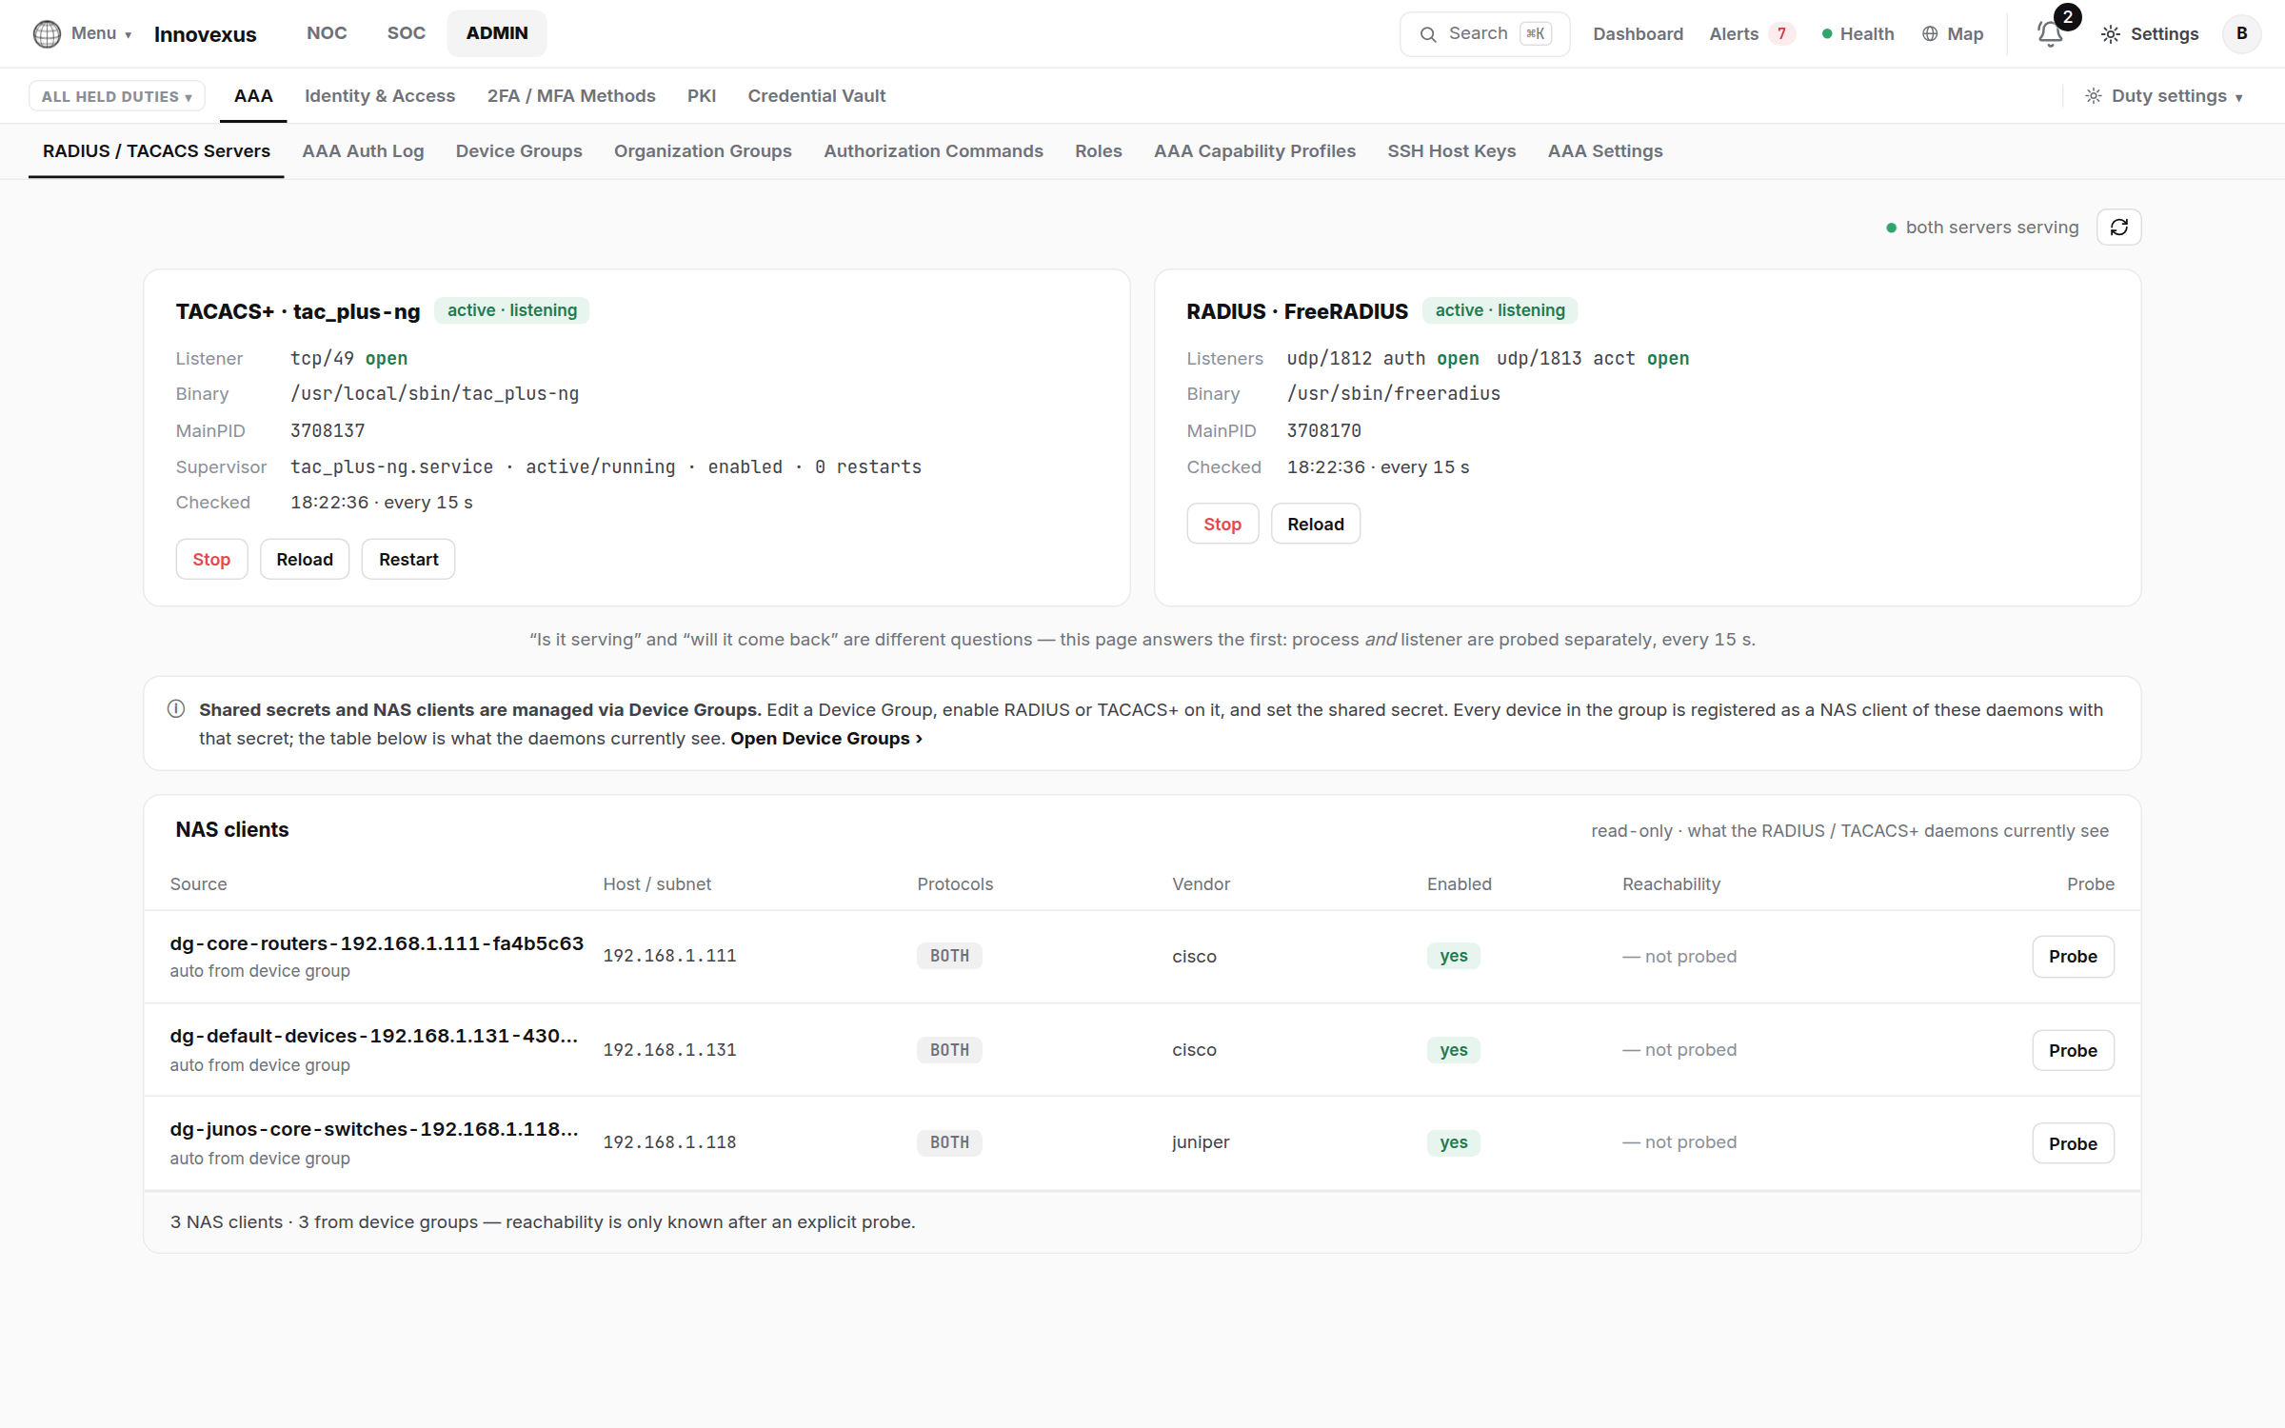The image size is (2285, 1428).
Task: Switch to the SOC section
Action: point(406,33)
